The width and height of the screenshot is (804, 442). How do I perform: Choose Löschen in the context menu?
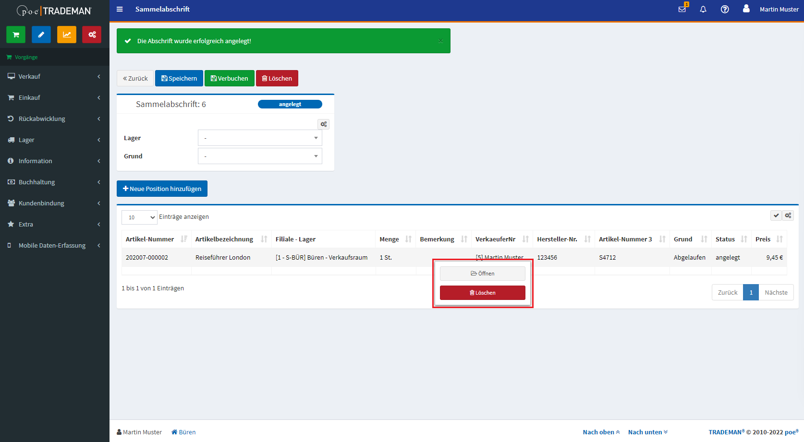coord(482,293)
